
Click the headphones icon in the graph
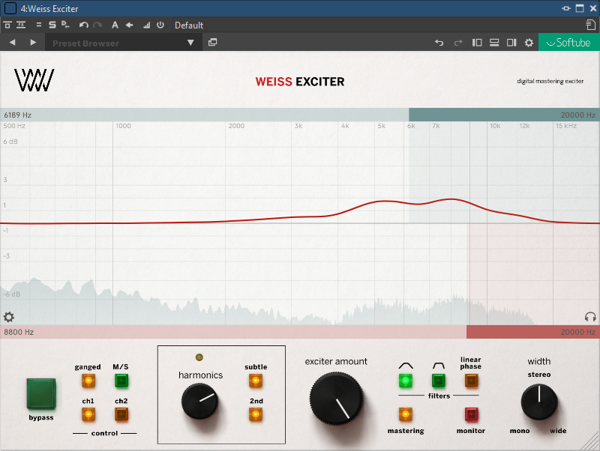tap(590, 317)
